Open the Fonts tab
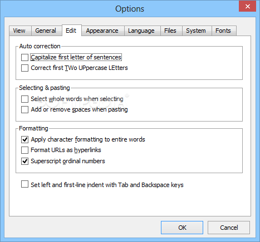Screen dimensions: 260x242 click(224, 31)
